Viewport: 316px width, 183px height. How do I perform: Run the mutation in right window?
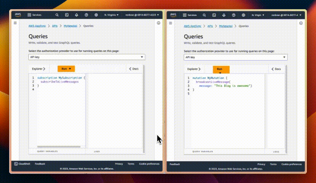click(x=221, y=70)
